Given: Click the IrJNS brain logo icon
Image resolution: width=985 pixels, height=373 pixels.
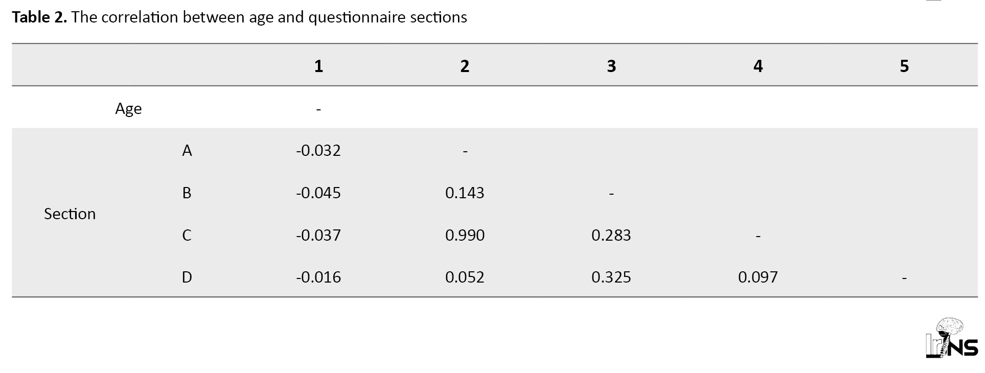Looking at the screenshot, I should tap(951, 338).
